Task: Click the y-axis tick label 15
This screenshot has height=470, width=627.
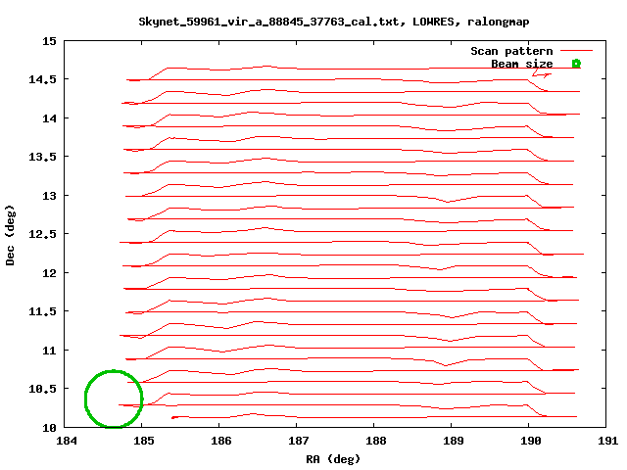Action: 49,41
